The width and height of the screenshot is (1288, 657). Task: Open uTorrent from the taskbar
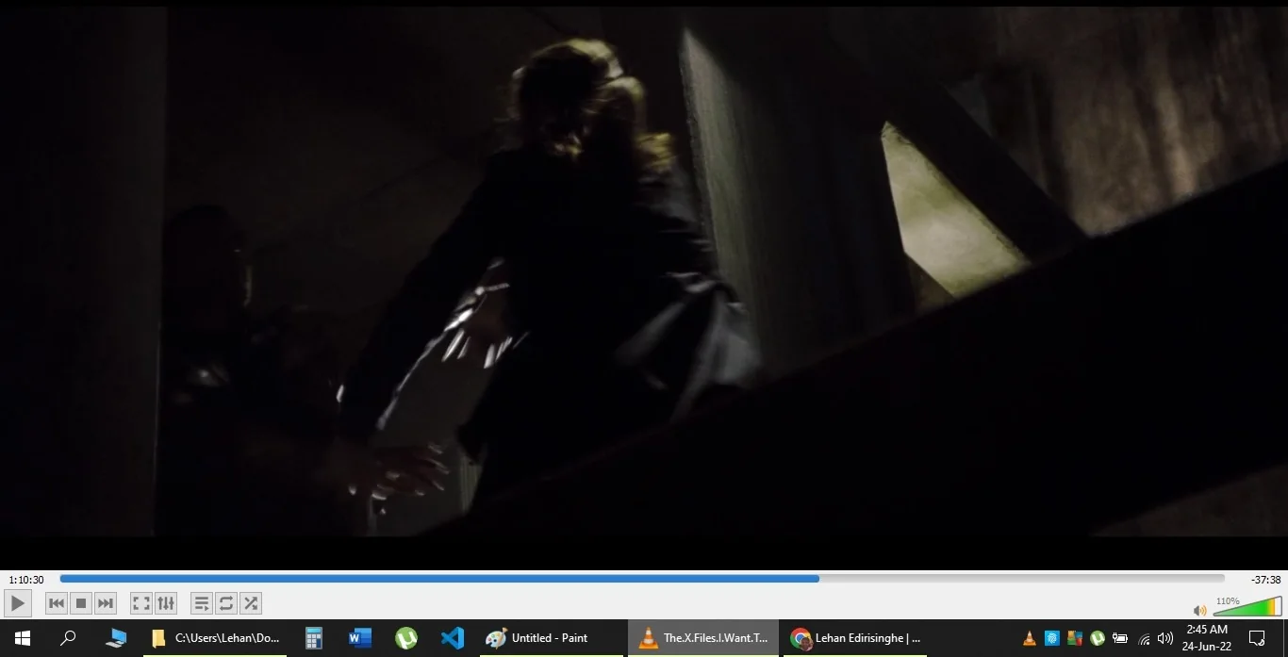pos(406,638)
